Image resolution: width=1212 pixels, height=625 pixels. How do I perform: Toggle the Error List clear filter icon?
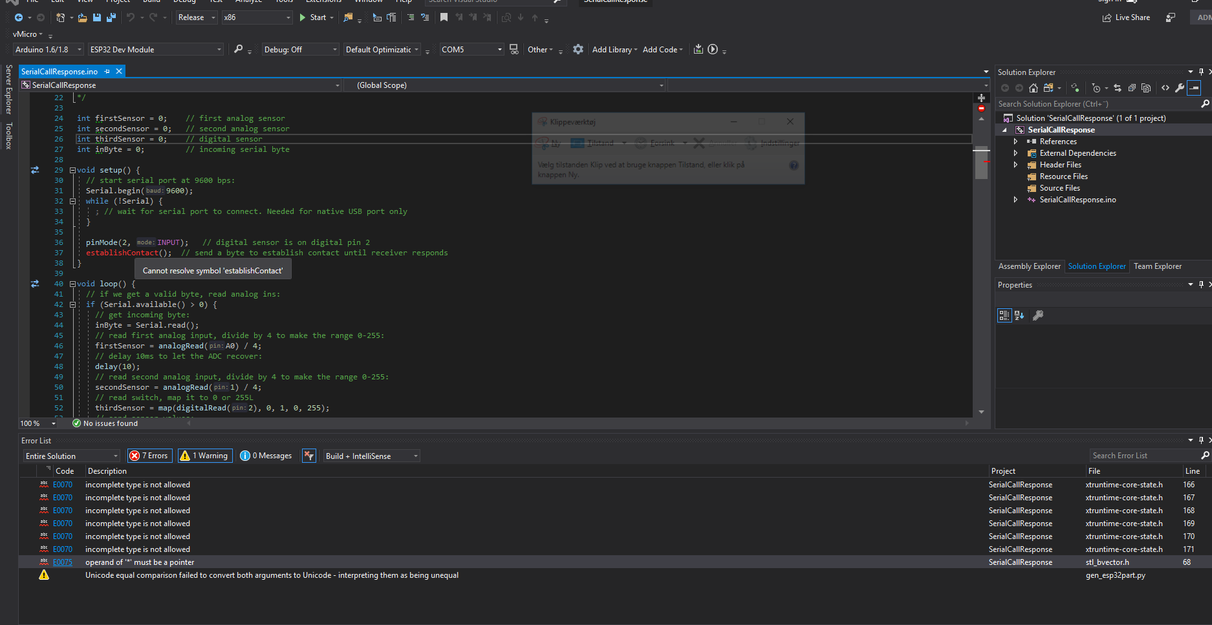pos(309,456)
